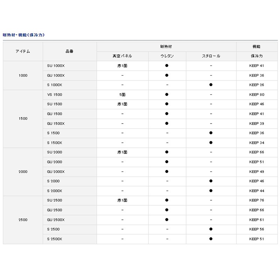
Task: Click the styrol dot in the S 1000X row
Action: click(211, 85)
